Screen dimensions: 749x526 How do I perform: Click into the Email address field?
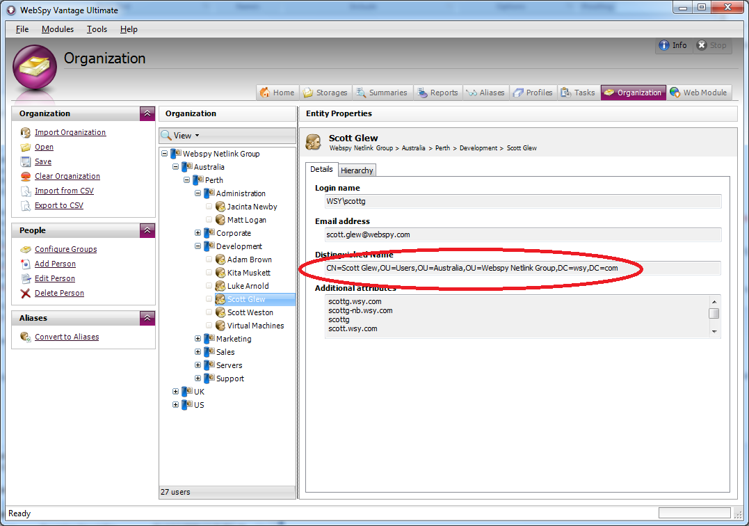tap(522, 234)
